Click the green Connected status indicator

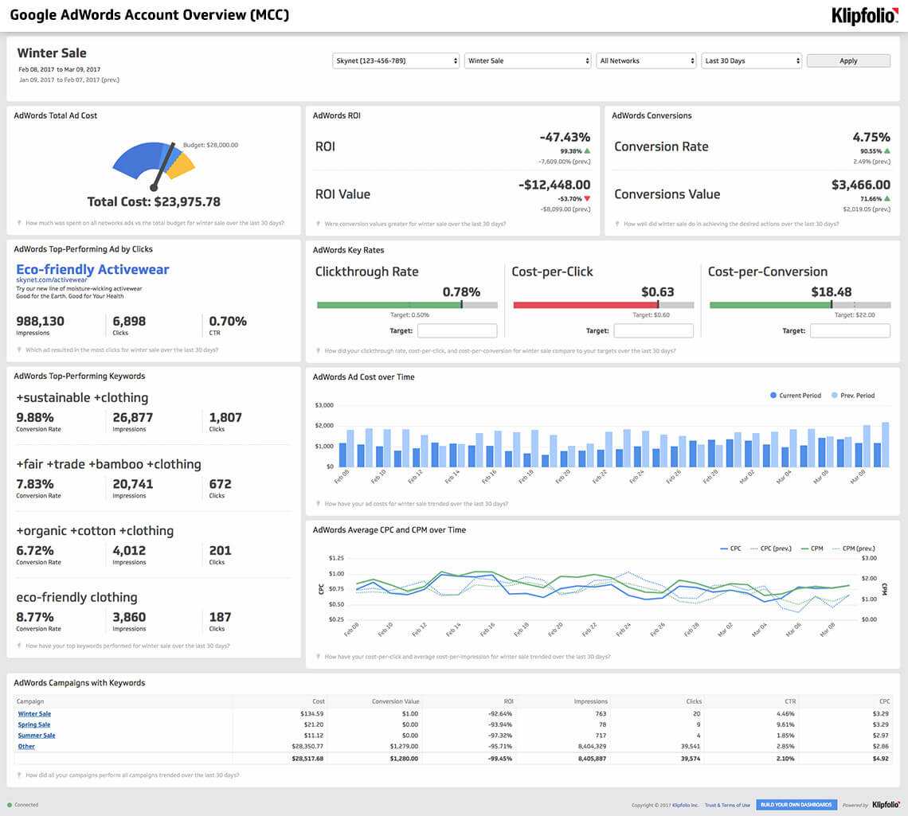[10, 805]
